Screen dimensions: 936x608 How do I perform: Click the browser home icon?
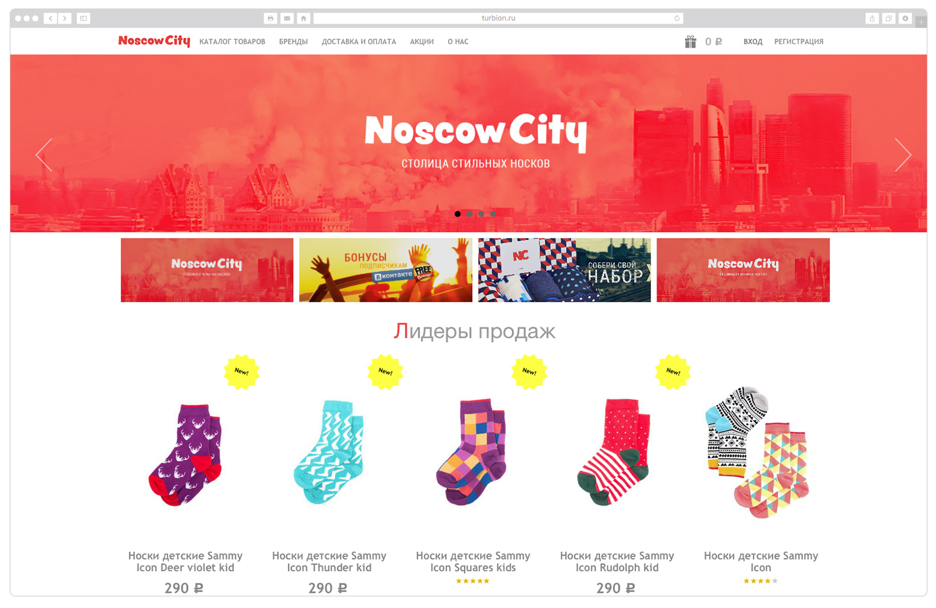click(304, 18)
